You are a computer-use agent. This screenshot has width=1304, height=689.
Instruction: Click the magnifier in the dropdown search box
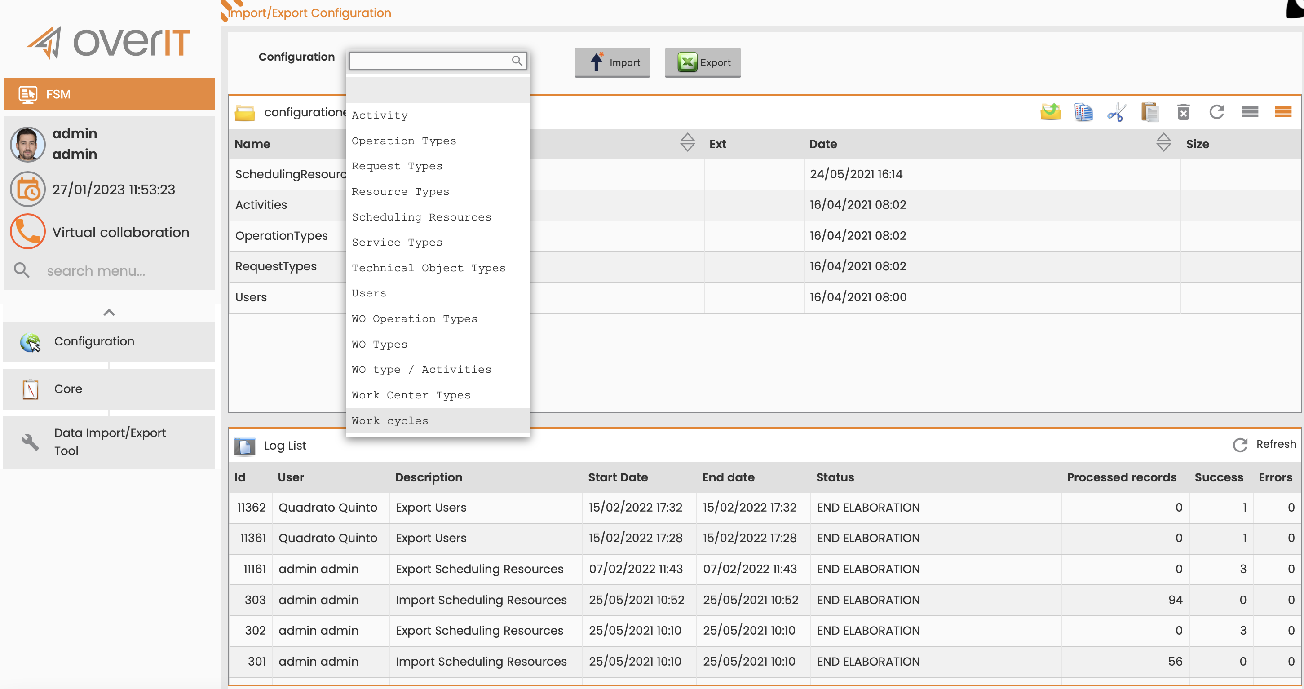(516, 61)
